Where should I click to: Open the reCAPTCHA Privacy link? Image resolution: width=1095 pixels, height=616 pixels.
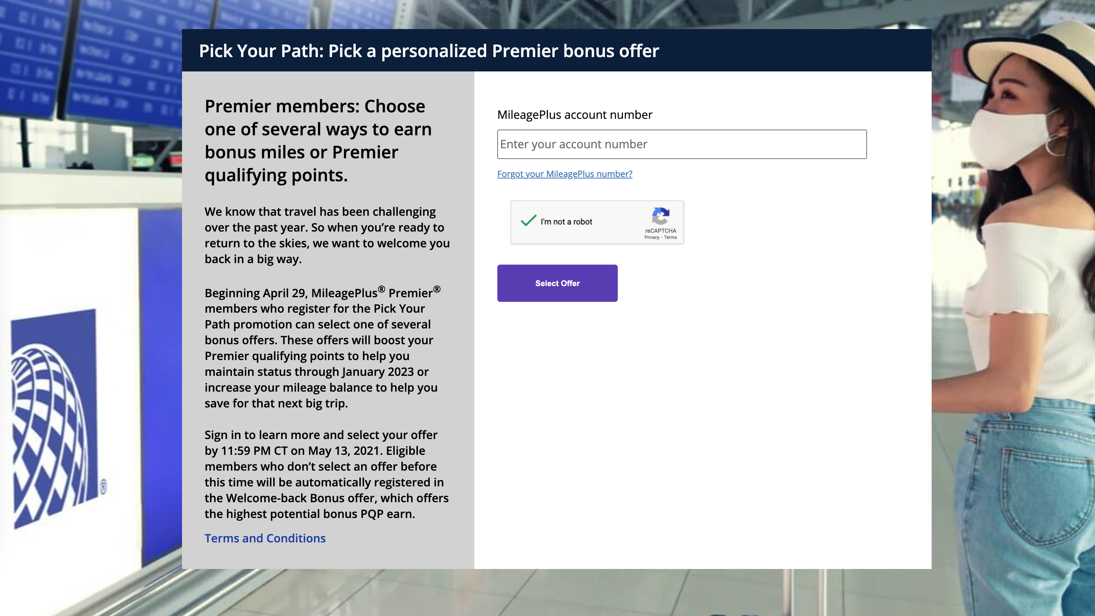point(652,238)
